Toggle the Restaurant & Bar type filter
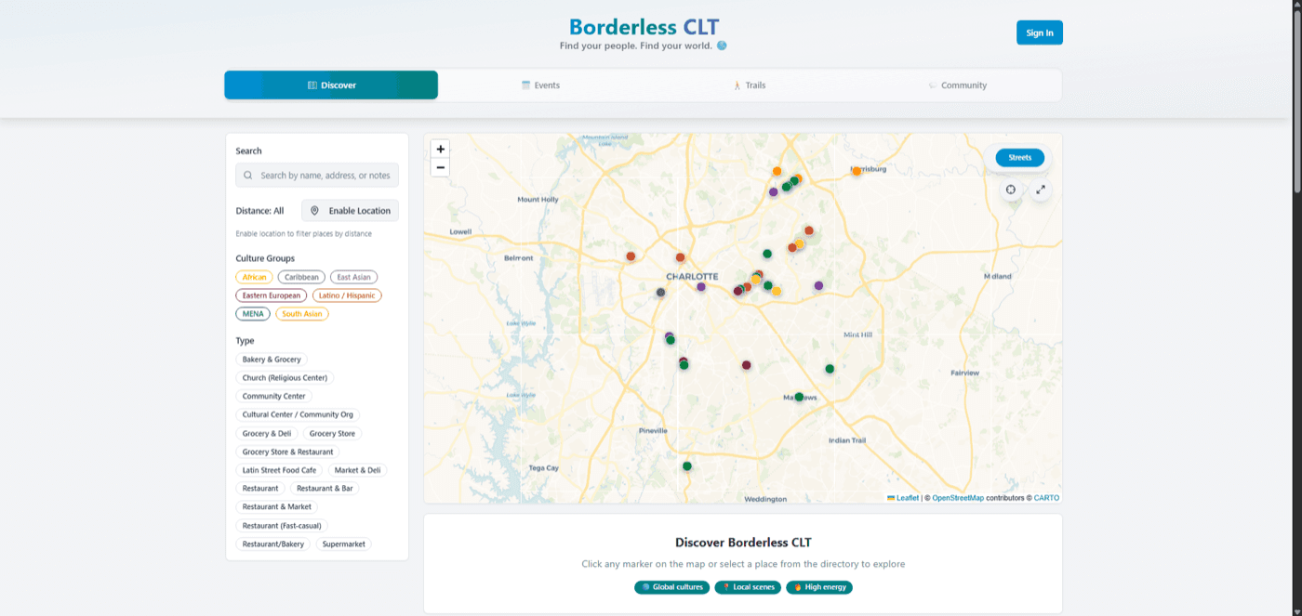This screenshot has width=1302, height=616. (x=325, y=489)
